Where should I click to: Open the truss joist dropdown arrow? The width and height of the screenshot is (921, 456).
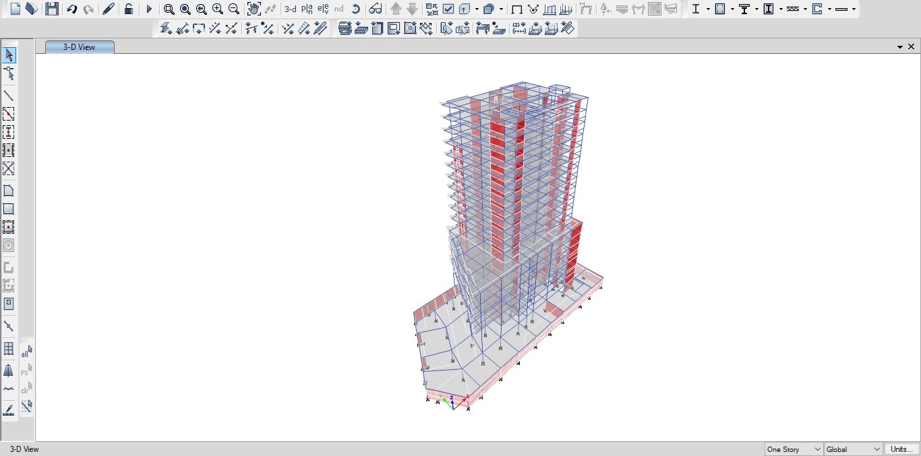coord(805,9)
